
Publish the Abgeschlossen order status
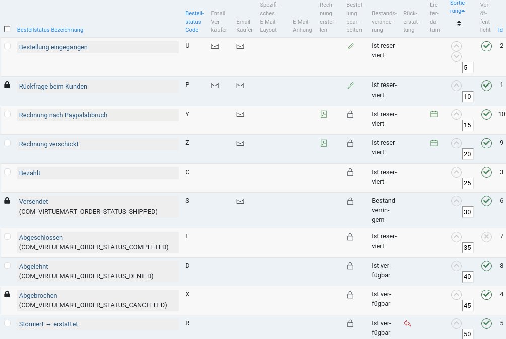pyautogui.click(x=486, y=236)
